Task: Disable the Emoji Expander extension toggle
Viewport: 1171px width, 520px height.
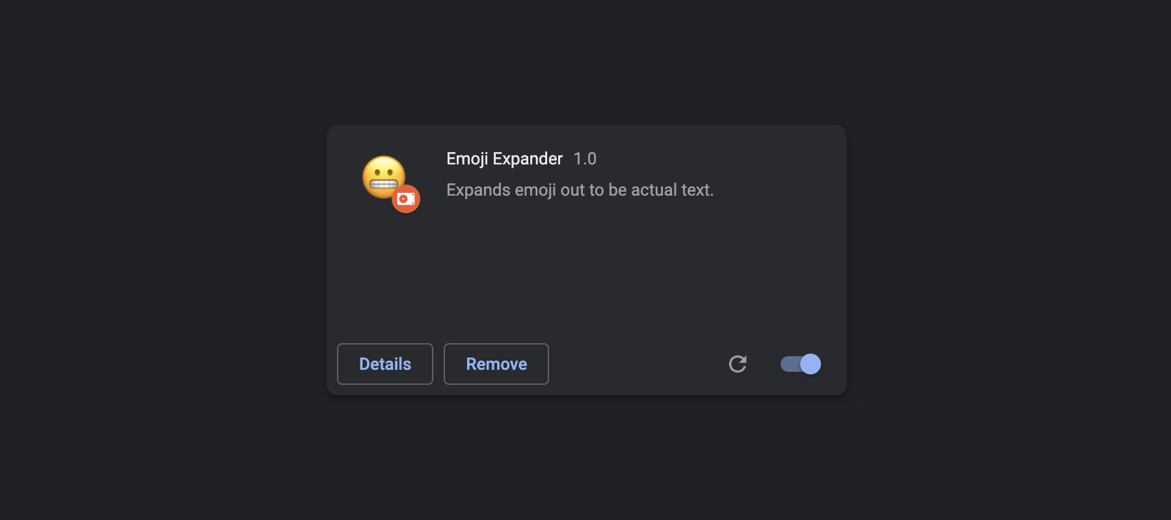Action: click(x=801, y=364)
